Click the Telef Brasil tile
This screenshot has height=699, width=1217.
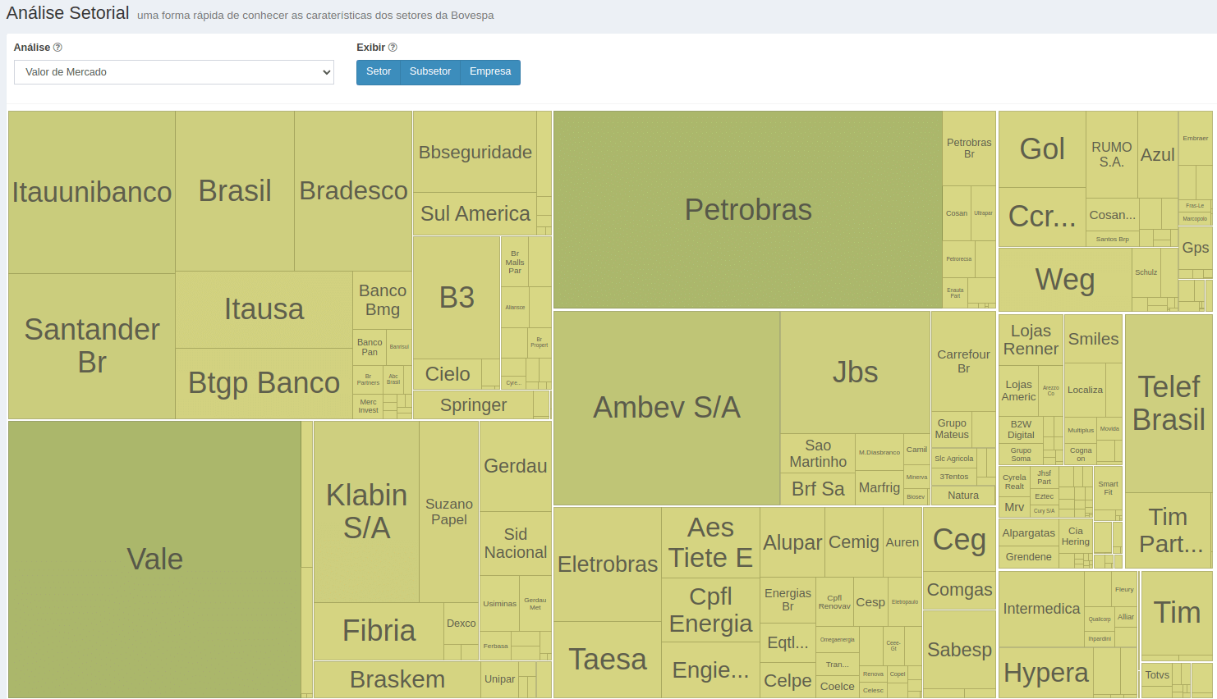pos(1169,404)
